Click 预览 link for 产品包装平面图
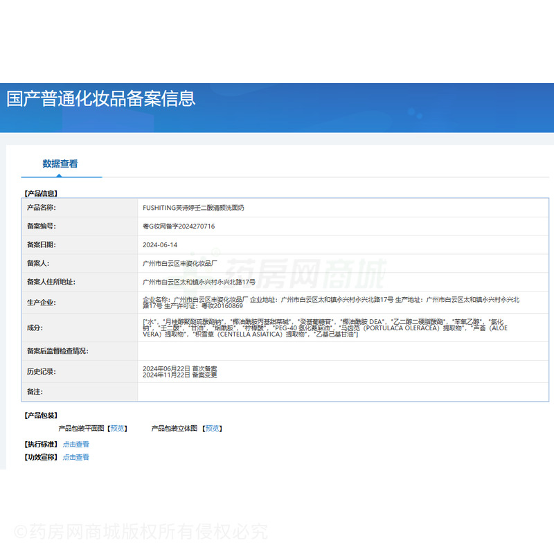 pos(118,429)
